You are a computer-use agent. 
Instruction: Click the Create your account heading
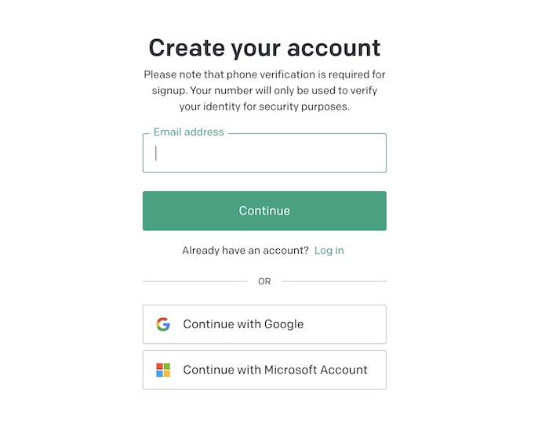coord(264,48)
